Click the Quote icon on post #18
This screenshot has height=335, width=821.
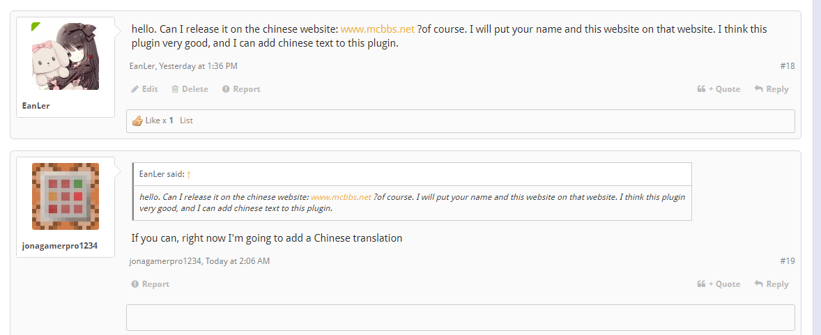701,89
